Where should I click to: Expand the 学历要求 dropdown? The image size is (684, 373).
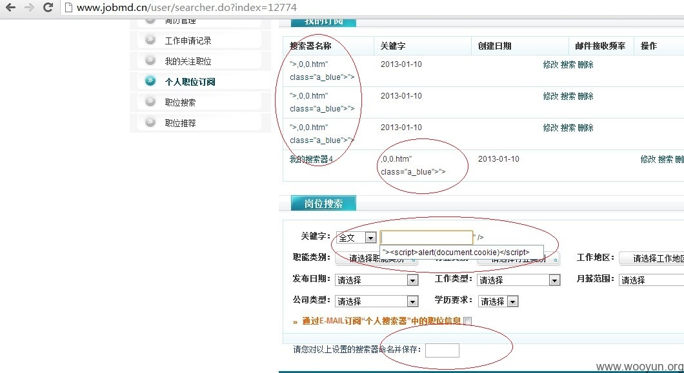(498, 301)
